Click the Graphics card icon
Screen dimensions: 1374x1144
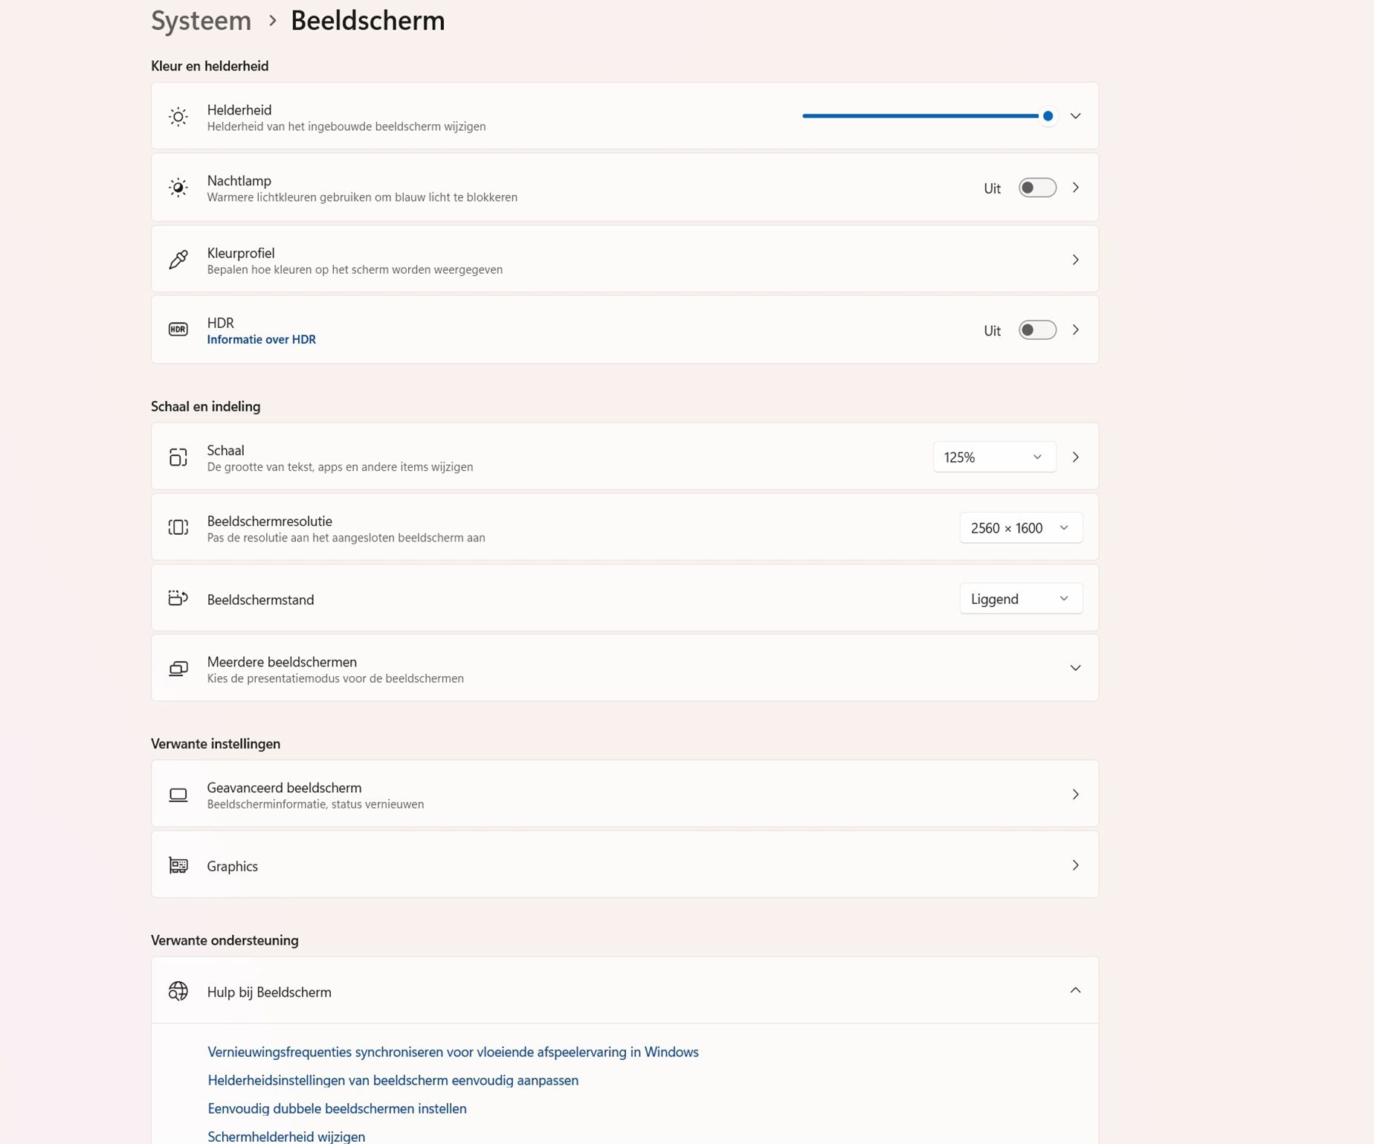(x=178, y=865)
